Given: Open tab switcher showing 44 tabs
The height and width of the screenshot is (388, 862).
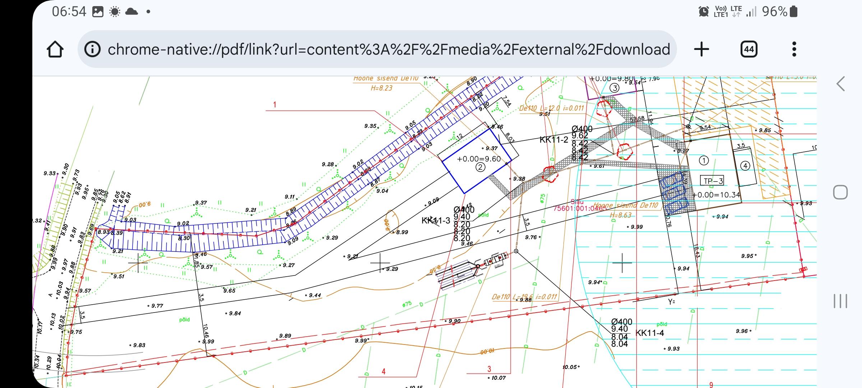Looking at the screenshot, I should 749,49.
